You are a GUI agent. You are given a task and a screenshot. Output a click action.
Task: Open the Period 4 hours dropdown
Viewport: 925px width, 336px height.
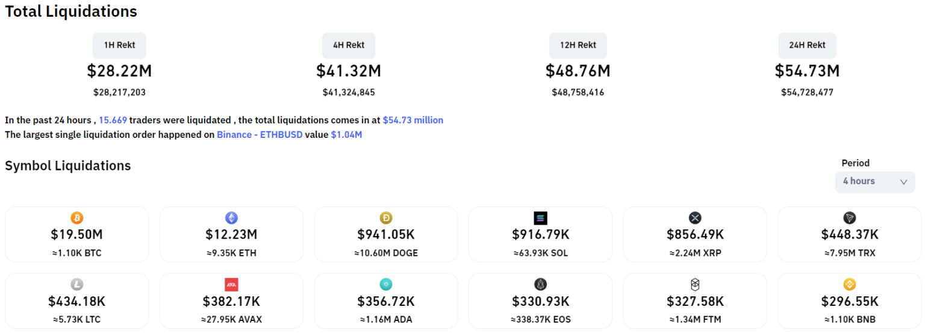tap(867, 181)
